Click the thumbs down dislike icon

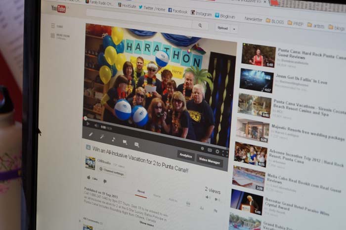point(105,181)
